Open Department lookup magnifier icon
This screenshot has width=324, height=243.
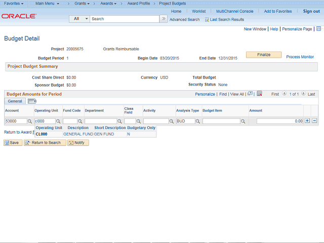click(x=119, y=121)
